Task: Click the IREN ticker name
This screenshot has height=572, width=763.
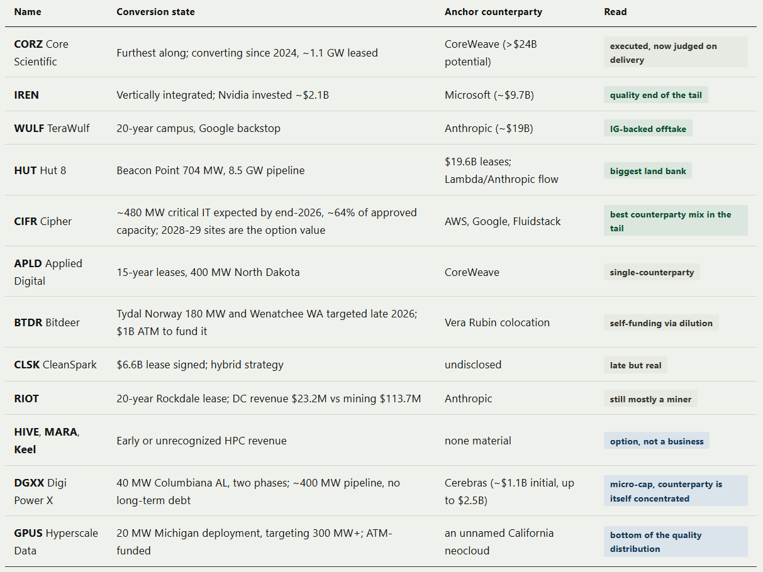Action: [x=26, y=95]
